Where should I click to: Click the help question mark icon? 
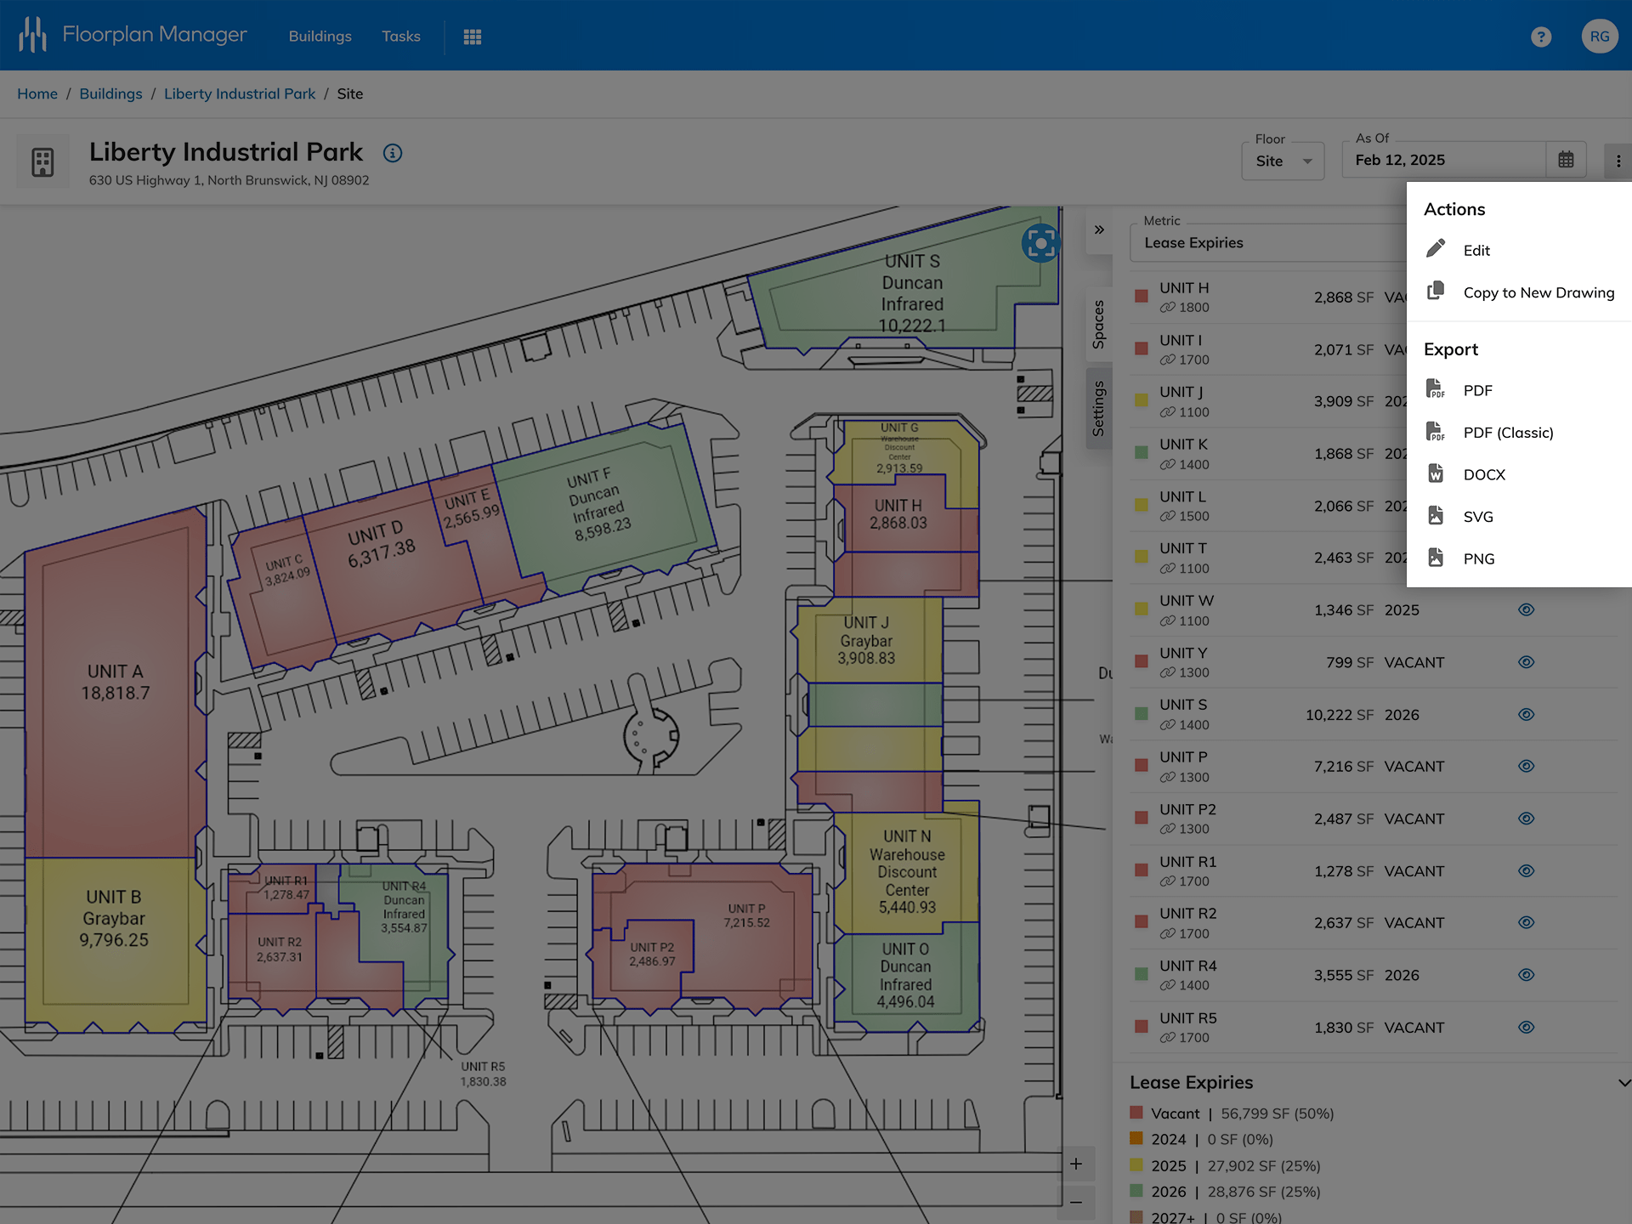pos(1541,37)
